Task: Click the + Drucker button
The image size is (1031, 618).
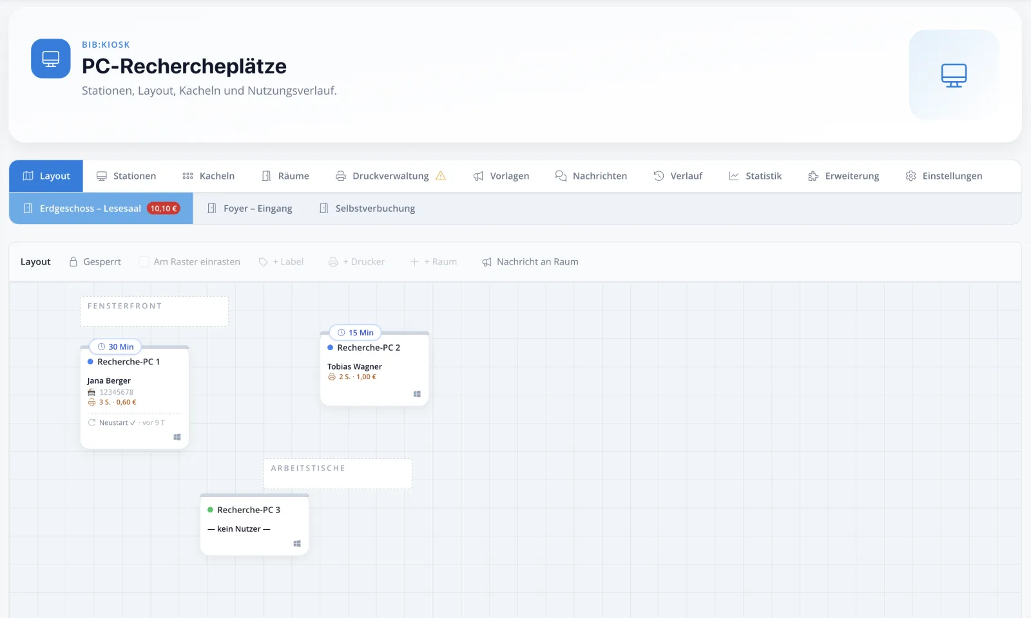Action: pyautogui.click(x=356, y=262)
